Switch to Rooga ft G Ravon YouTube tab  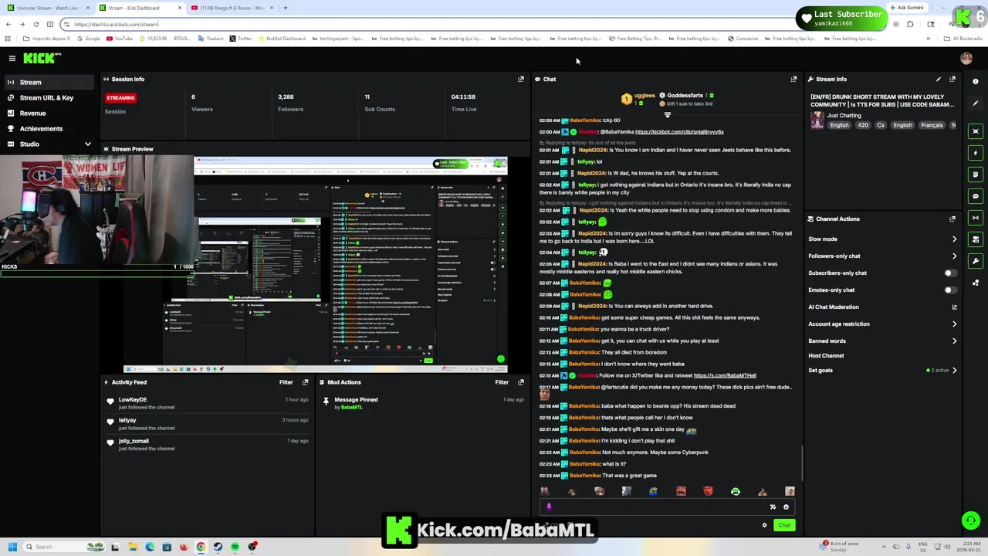point(231,8)
